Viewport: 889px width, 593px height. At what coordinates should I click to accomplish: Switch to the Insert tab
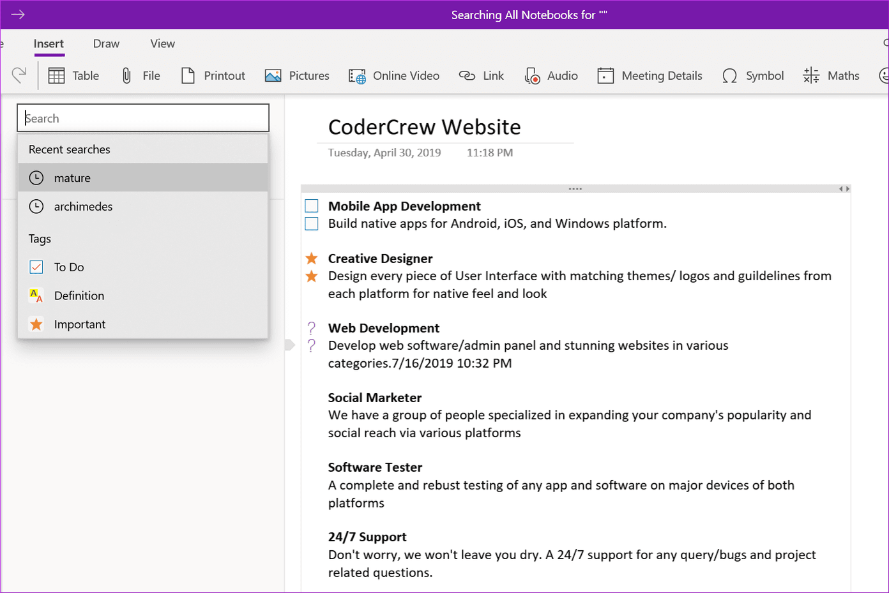(49, 43)
